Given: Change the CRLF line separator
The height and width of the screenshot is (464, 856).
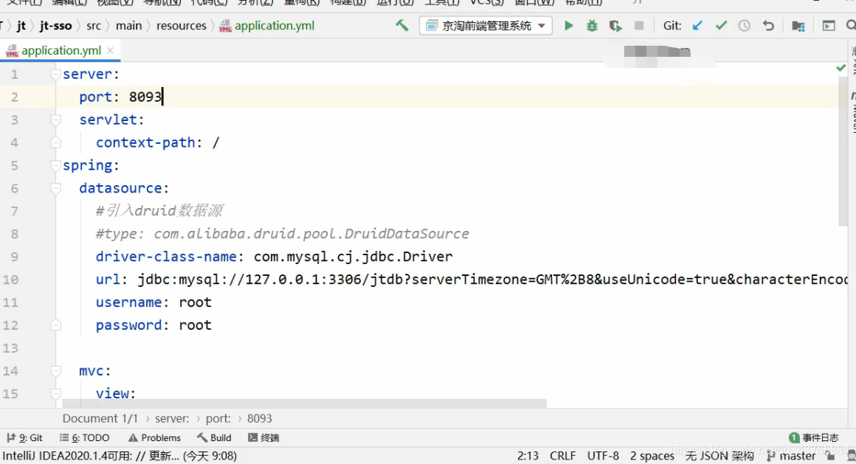Looking at the screenshot, I should pyautogui.click(x=562, y=456).
